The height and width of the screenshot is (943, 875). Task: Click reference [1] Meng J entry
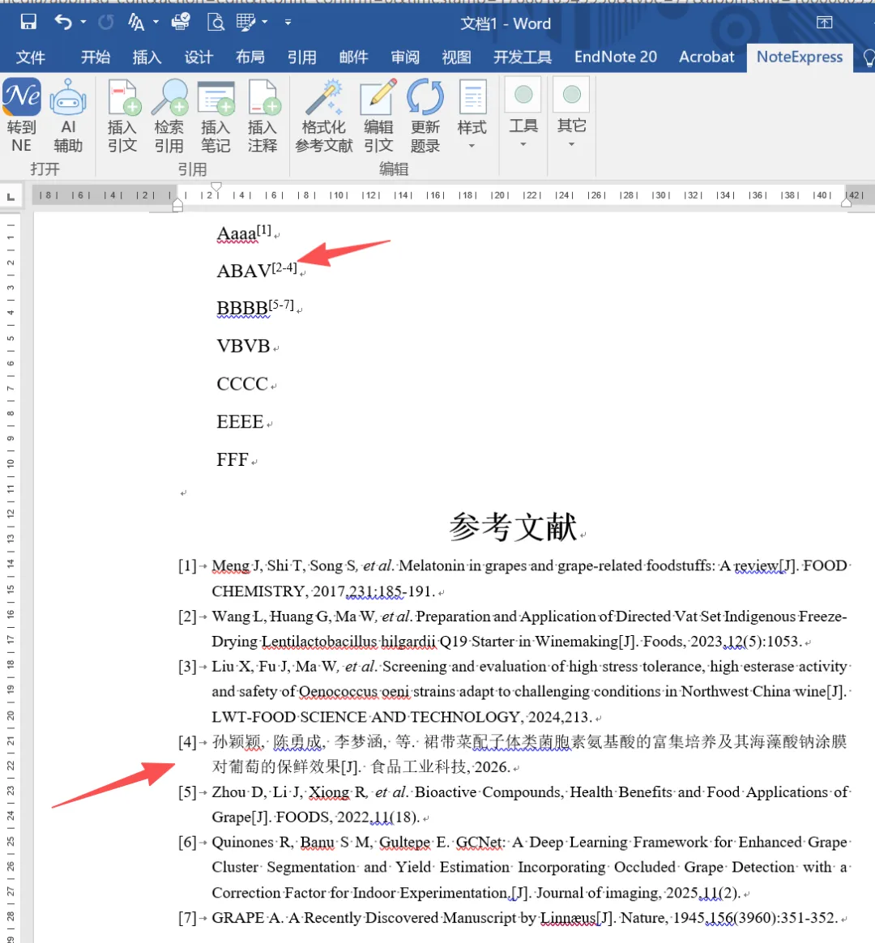(x=514, y=578)
